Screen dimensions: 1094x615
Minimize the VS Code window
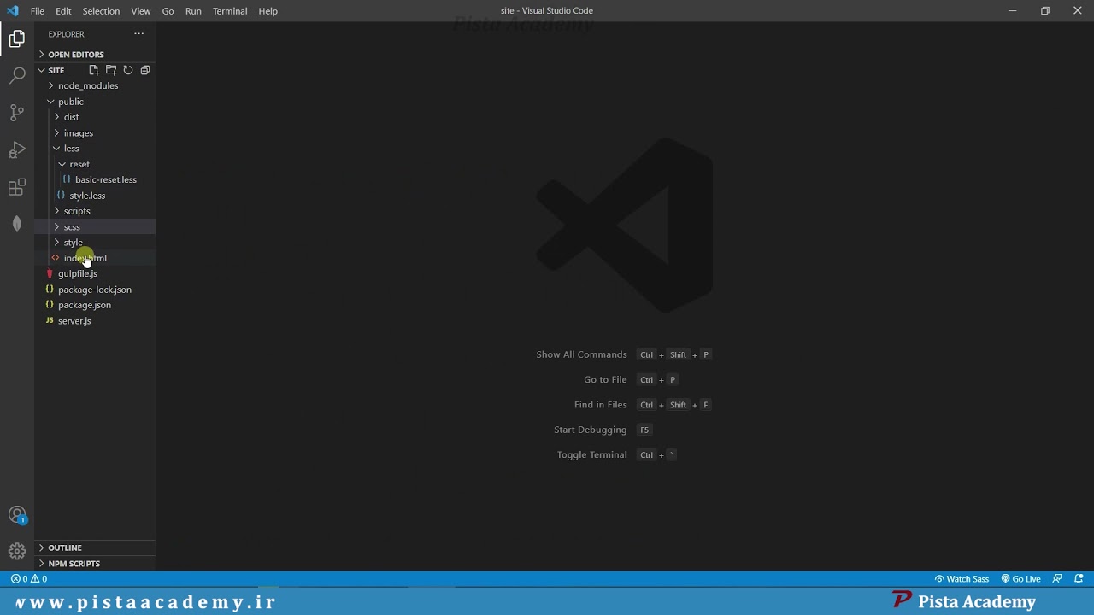point(1012,11)
